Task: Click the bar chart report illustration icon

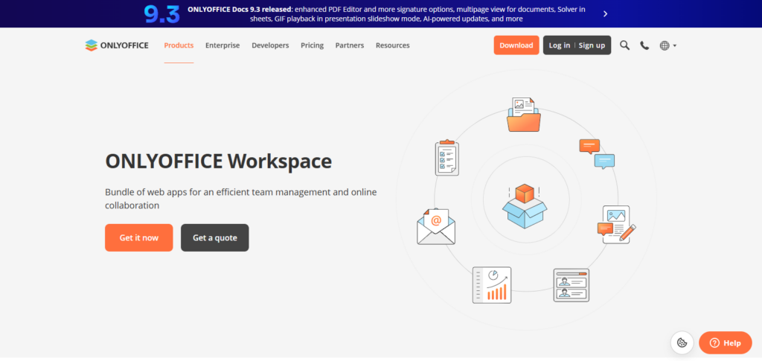Action: (x=492, y=285)
